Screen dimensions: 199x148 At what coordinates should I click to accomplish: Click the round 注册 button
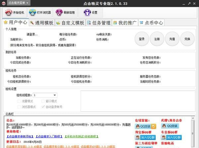(157, 39)
